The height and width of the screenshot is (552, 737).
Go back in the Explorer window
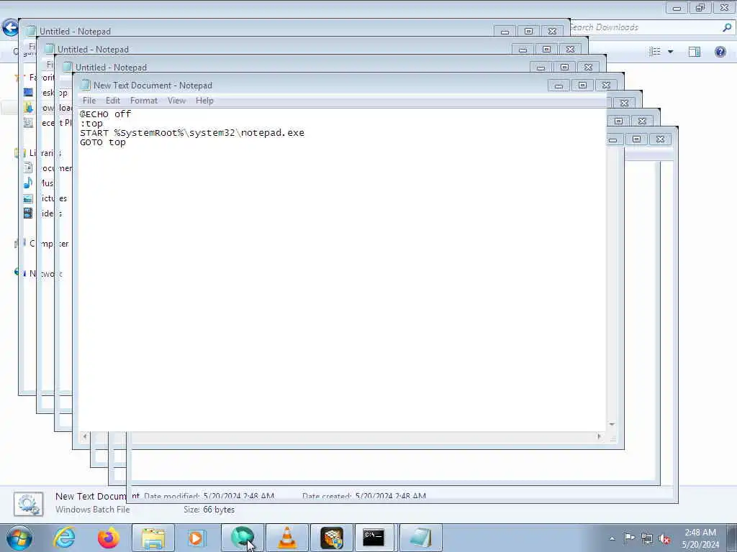coord(10,28)
